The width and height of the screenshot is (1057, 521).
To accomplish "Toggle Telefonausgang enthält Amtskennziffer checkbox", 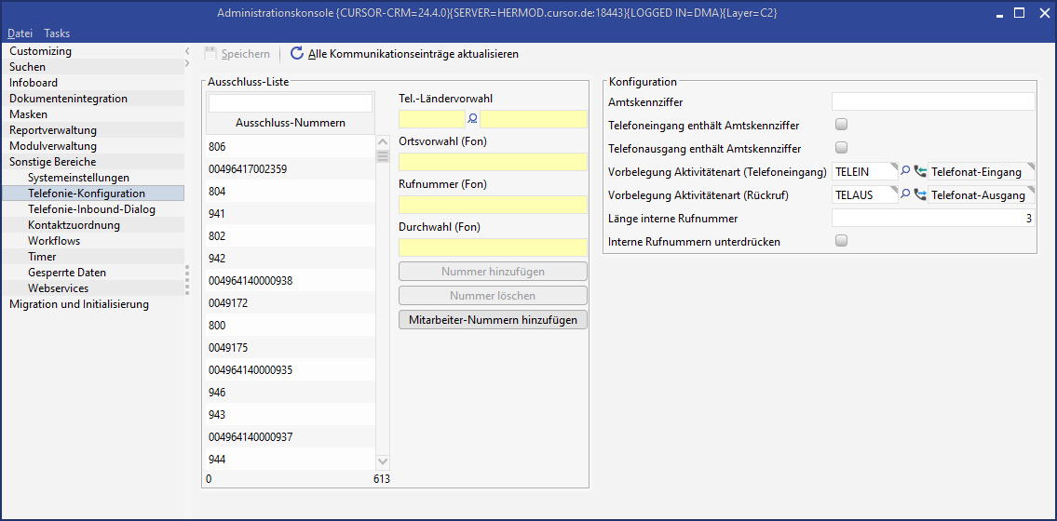I will pos(842,148).
